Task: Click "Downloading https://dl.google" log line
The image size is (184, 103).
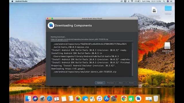Action: [x=68, y=69]
